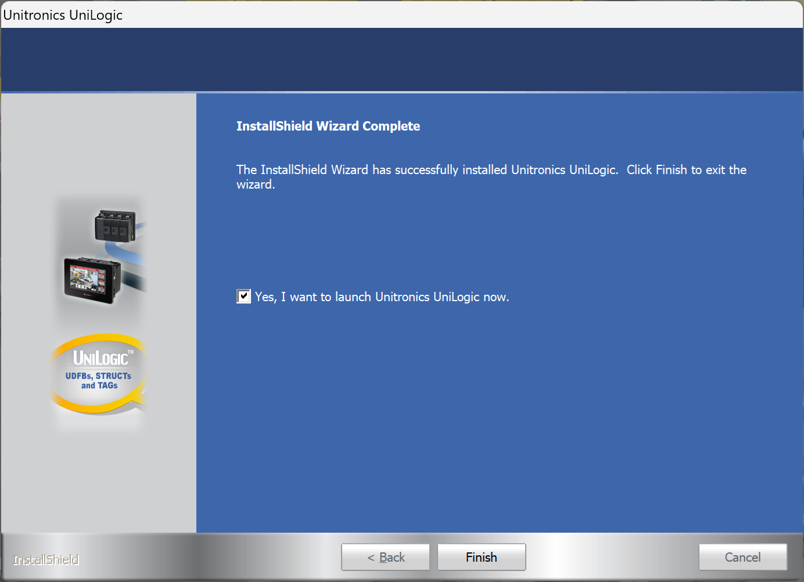This screenshot has width=804, height=582.
Task: Click the 'UDFBs, STRUCTs and TAGs' text
Action: coord(98,381)
